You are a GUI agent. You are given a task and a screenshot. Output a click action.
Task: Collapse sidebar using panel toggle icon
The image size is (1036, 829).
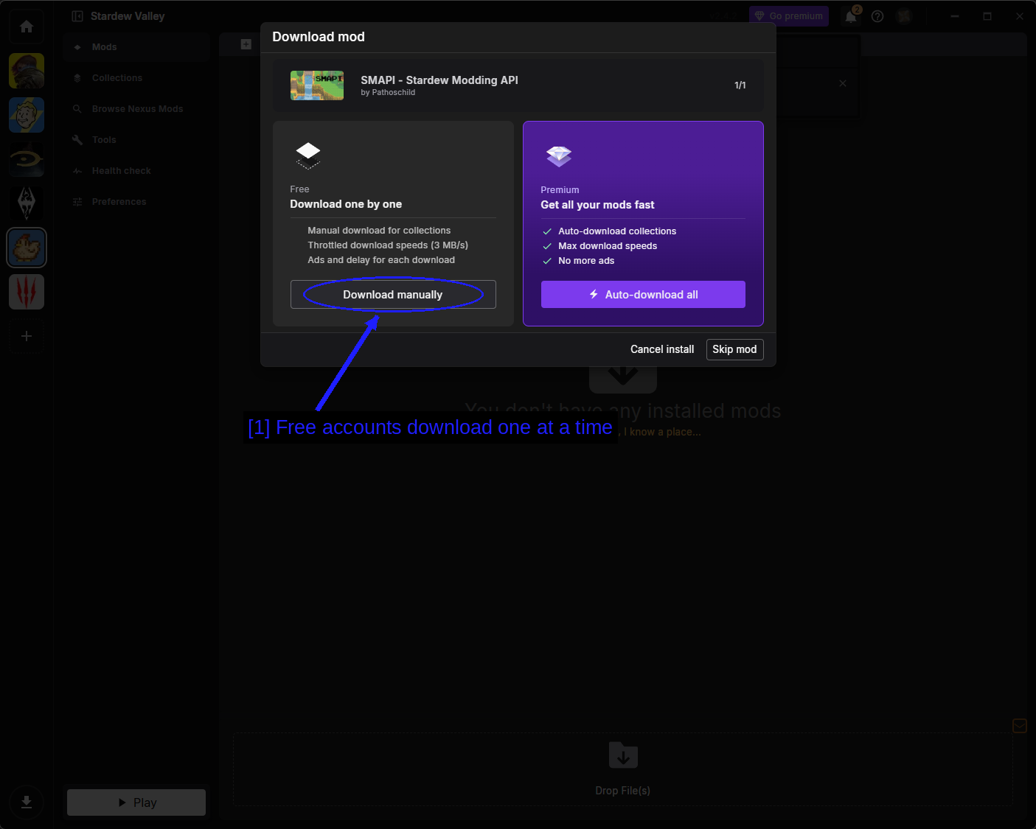tap(77, 16)
